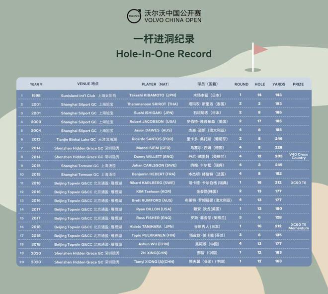Click the red golf flag illustration
This screenshot has width=328, height=294.
pyautogui.click(x=259, y=49)
